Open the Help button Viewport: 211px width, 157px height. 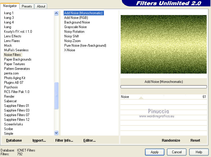[x=199, y=152]
